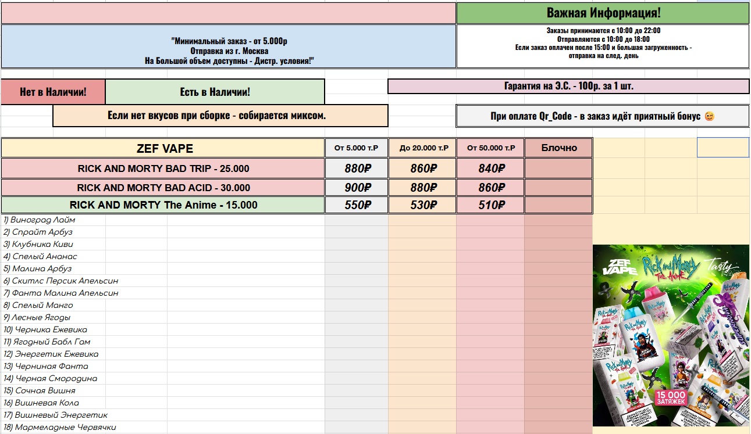Image resolution: width=751 pixels, height=434 pixels.
Task: Click the 860₽ price in BAD TRIP row
Action: (422, 168)
